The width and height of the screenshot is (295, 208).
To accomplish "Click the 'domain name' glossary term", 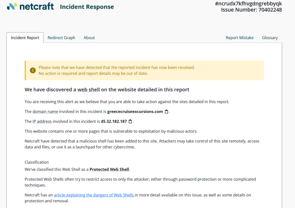I will [45, 112].
